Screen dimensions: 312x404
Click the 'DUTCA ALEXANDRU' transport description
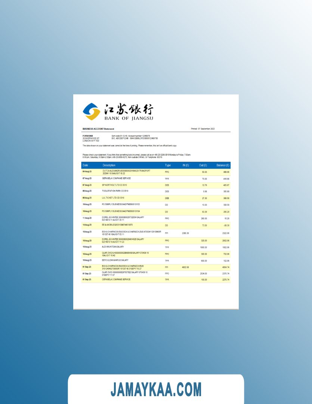[126, 172]
